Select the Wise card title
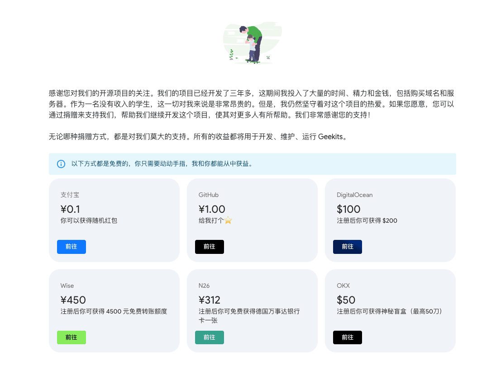Image resolution: width=496 pixels, height=370 pixels. click(67, 286)
